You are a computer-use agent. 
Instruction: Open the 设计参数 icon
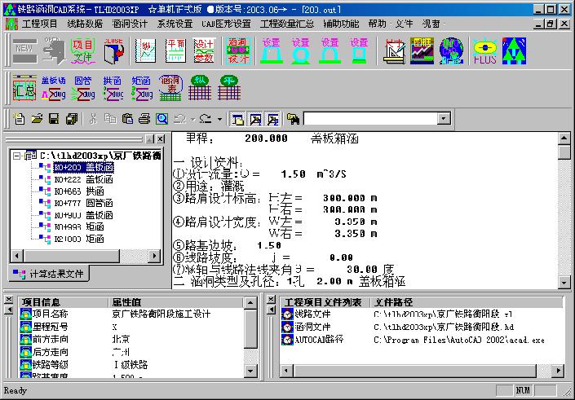point(204,51)
